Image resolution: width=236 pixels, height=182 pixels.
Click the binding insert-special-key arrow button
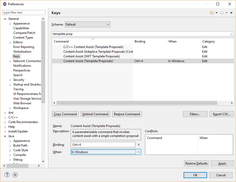139,144
